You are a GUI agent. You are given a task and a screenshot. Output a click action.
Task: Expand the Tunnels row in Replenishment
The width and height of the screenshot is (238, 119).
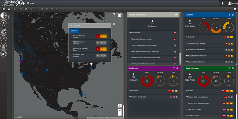pyautogui.click(x=186, y=90)
